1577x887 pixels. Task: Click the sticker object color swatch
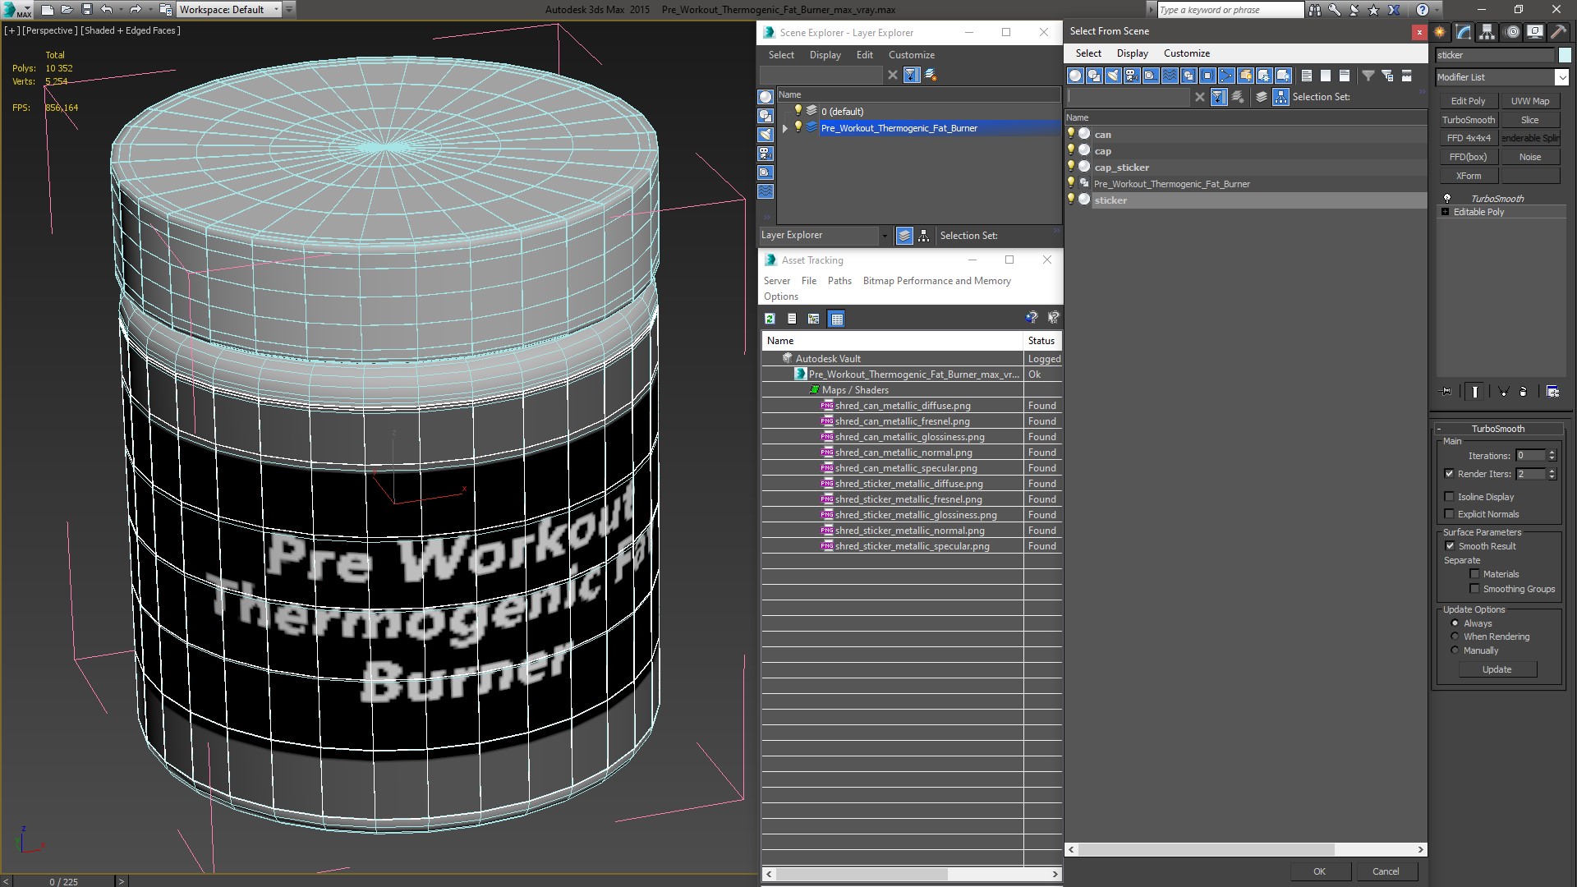point(1565,55)
